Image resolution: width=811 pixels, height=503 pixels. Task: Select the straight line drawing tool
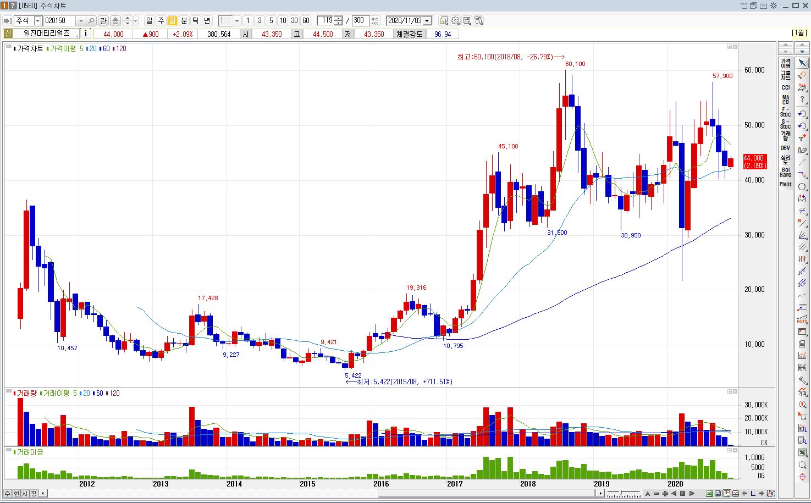[802, 162]
